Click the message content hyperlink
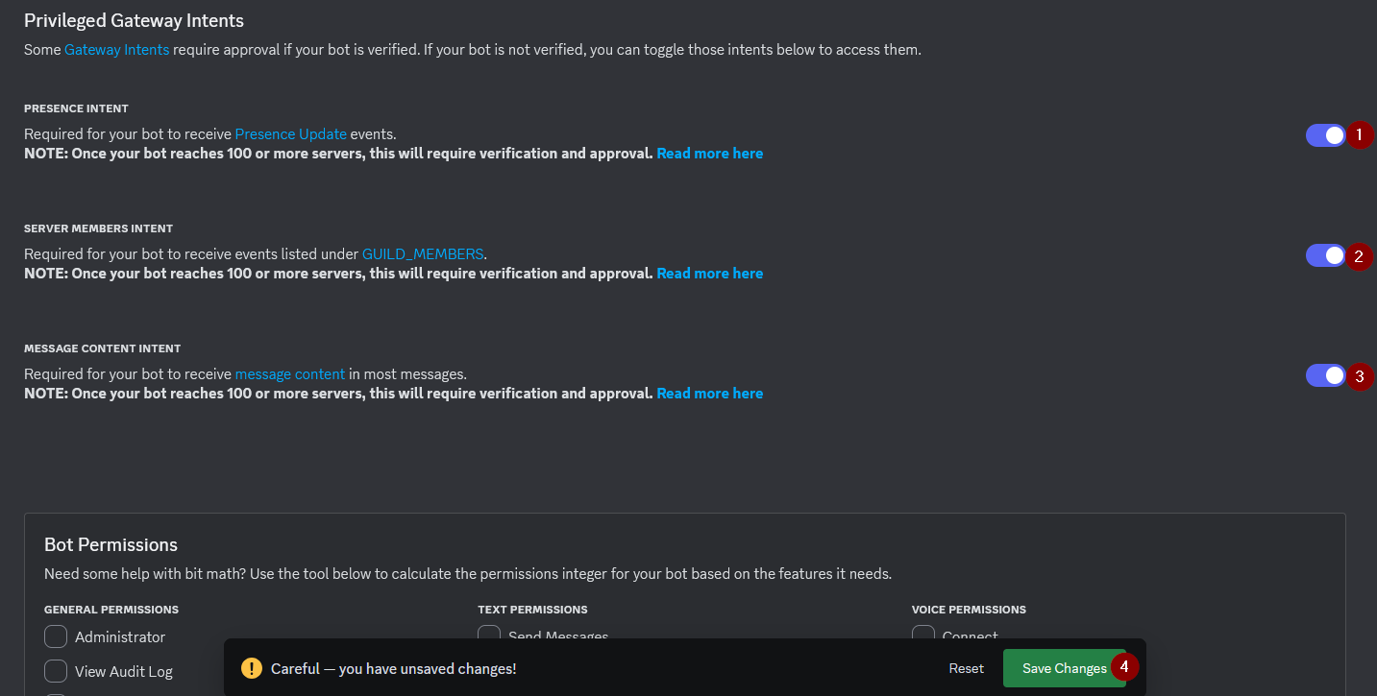Image resolution: width=1377 pixels, height=696 pixels. (x=290, y=374)
